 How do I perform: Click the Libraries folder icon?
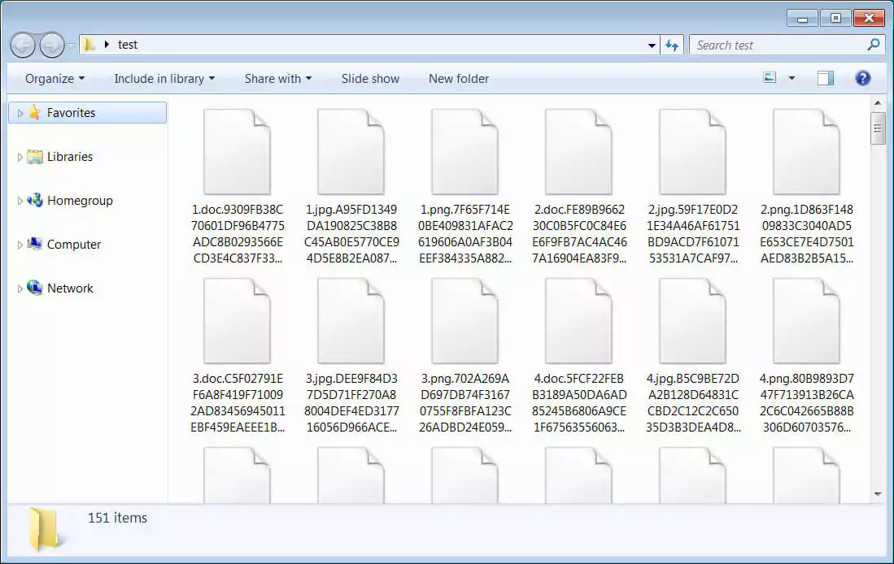point(35,156)
